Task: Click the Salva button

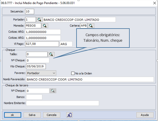Action: (32, 115)
